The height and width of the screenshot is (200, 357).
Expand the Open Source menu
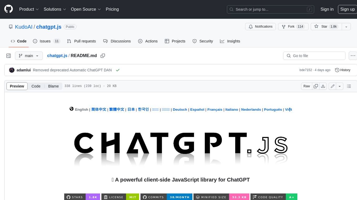(x=86, y=9)
